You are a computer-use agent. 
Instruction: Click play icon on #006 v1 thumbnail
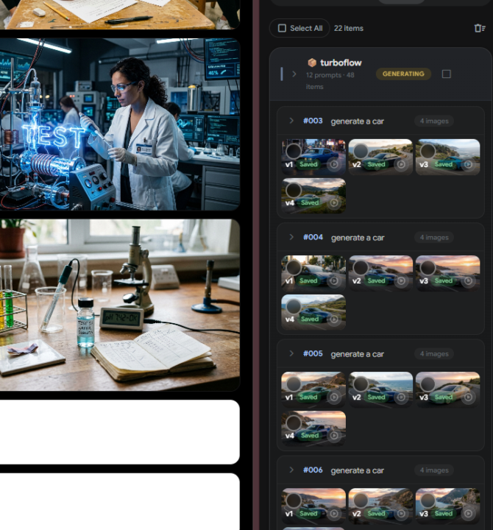[334, 514]
